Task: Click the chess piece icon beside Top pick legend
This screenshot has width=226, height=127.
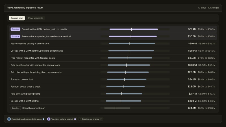Action: 49,119
